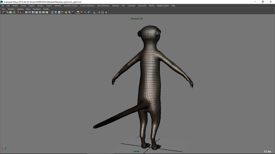Click the purple sphere icon
Image resolution: width=275 pixels, height=154 pixels.
point(73,12)
